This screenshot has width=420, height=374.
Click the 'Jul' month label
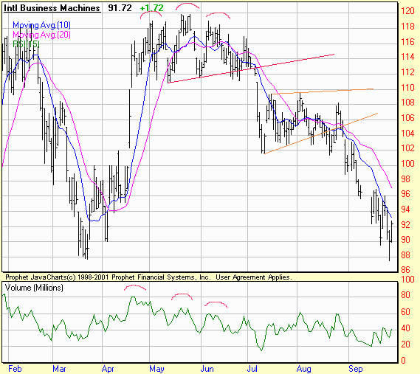point(252,369)
